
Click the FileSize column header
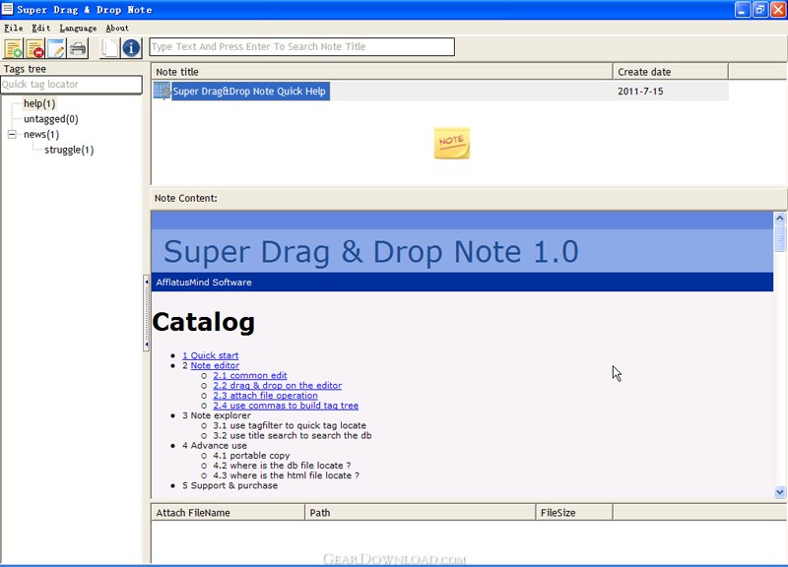click(574, 512)
